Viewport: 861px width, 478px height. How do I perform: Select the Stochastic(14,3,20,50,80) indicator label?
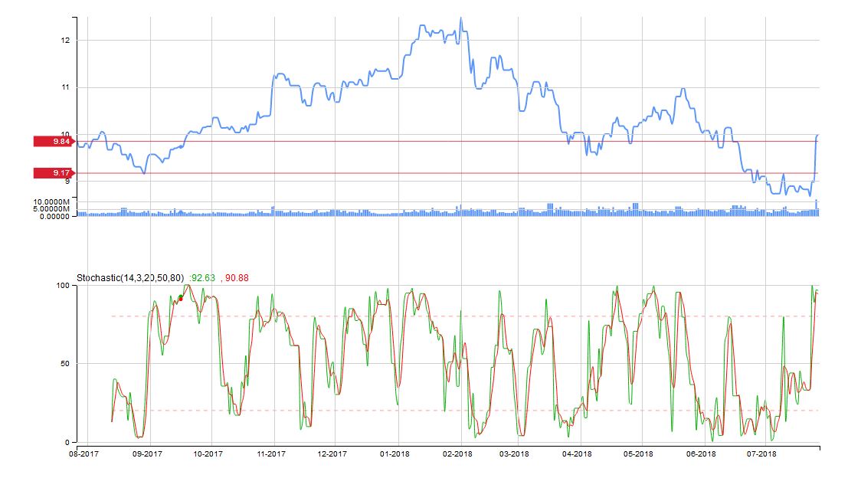(130, 278)
